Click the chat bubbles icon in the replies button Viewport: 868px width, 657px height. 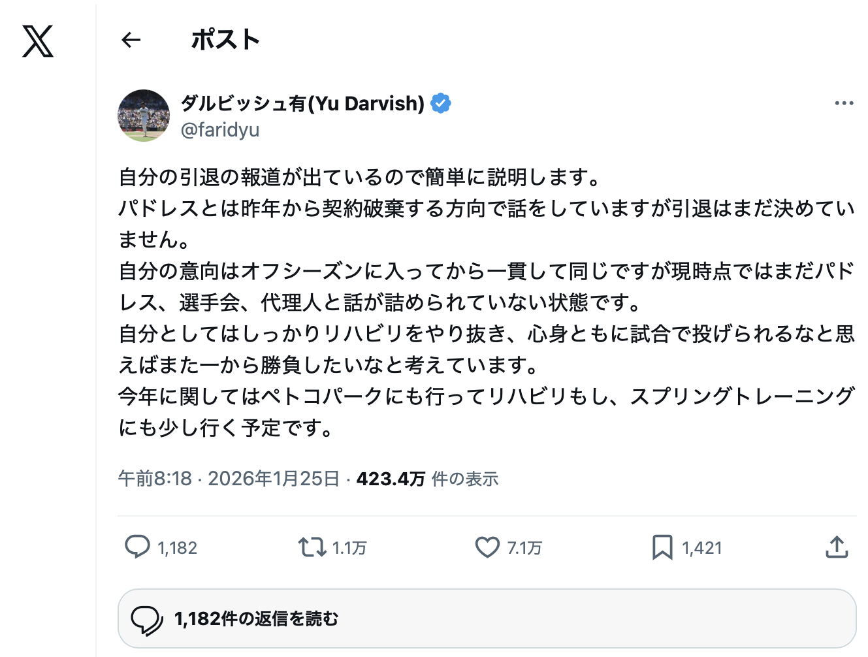tap(147, 619)
